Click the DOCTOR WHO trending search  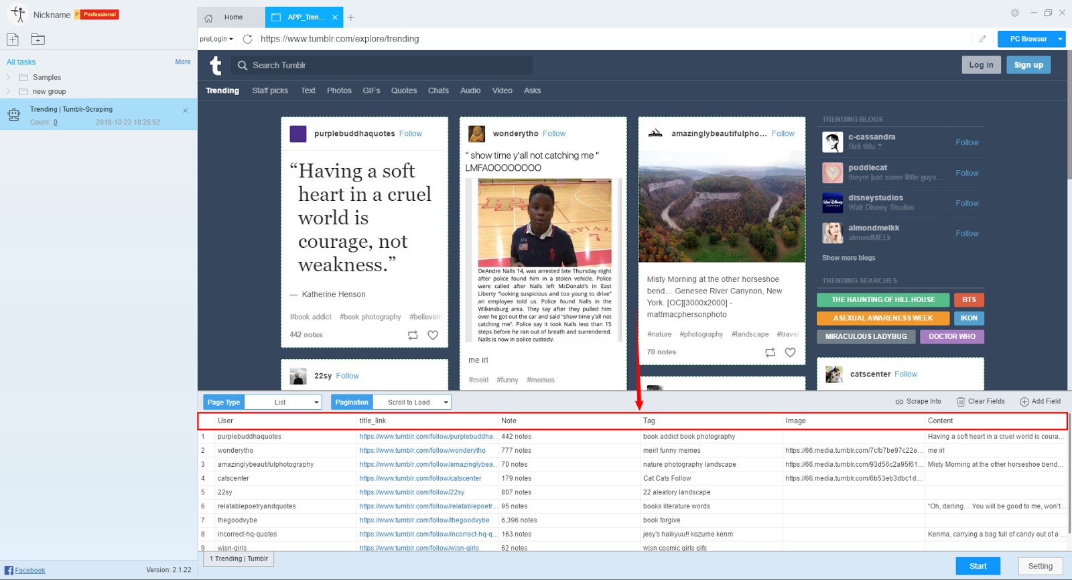[x=952, y=336]
